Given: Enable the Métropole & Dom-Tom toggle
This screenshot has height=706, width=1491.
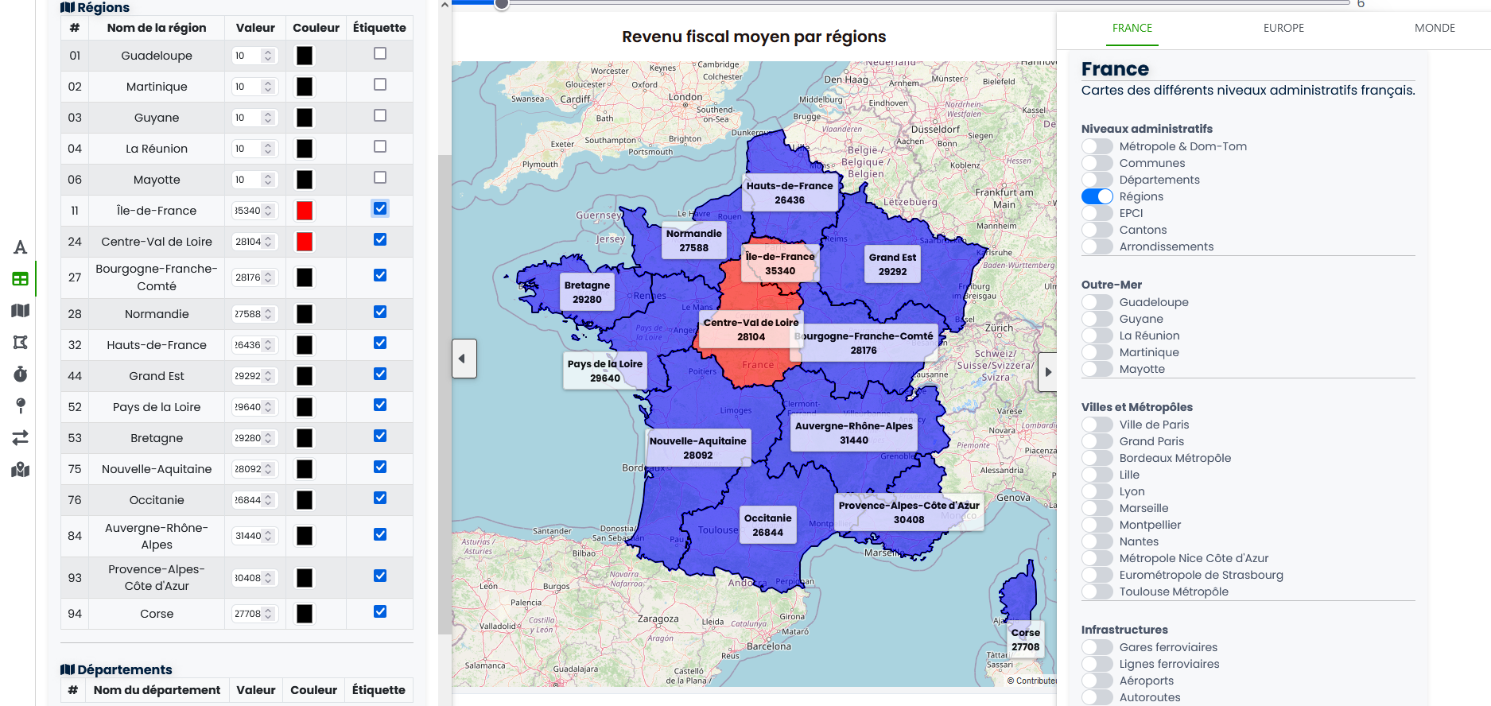Looking at the screenshot, I should tap(1097, 146).
